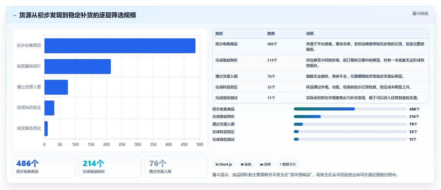Click the 完成样品验证 bar in the chart

pyautogui.click(x=49, y=108)
